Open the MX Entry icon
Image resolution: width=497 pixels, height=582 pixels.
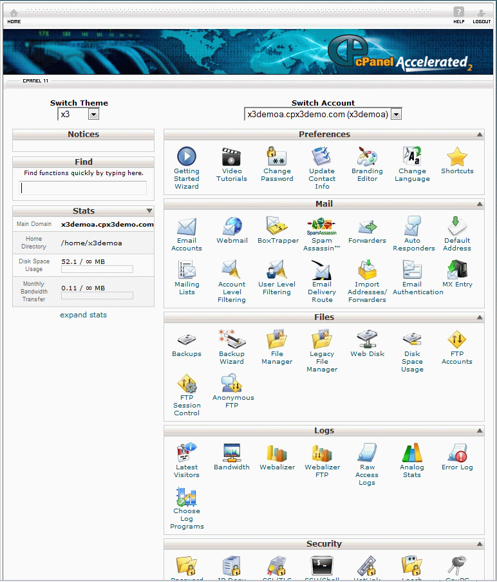(457, 270)
